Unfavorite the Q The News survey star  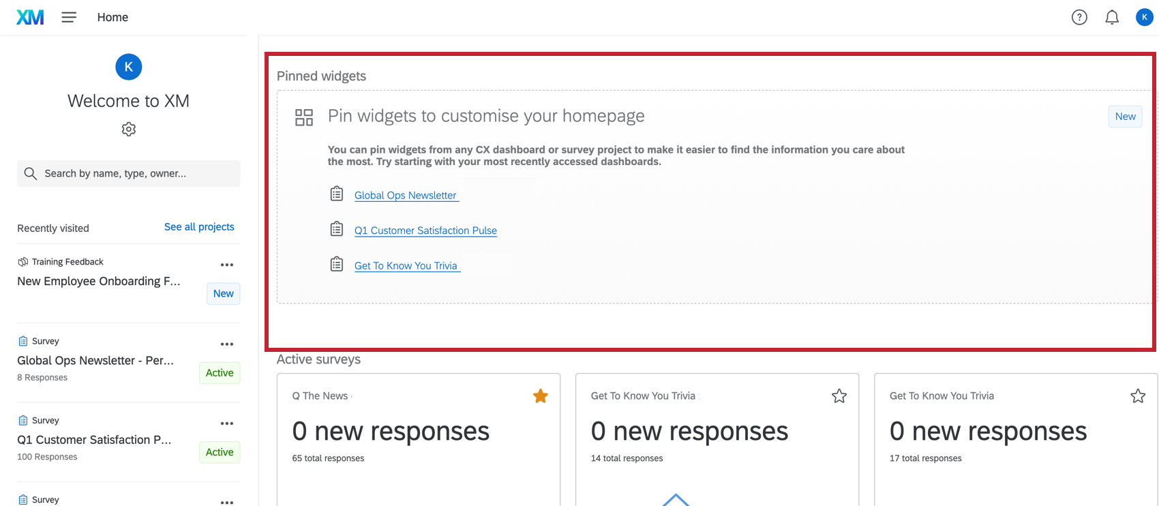click(x=540, y=396)
